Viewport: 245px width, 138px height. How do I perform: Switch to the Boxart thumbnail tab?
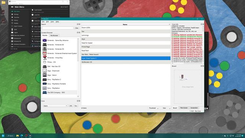coord(175,108)
